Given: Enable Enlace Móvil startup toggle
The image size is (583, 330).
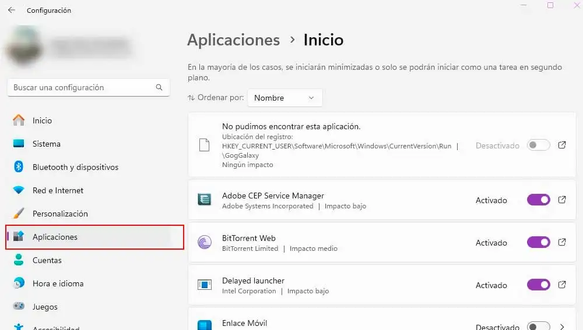Looking at the screenshot, I should tap(538, 326).
